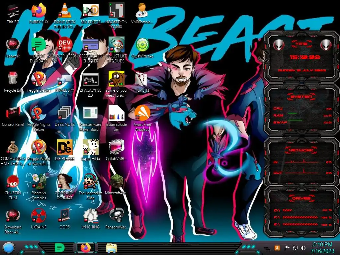Click the left alien head on TIME widget
The image size is (340, 255).
[279, 45]
